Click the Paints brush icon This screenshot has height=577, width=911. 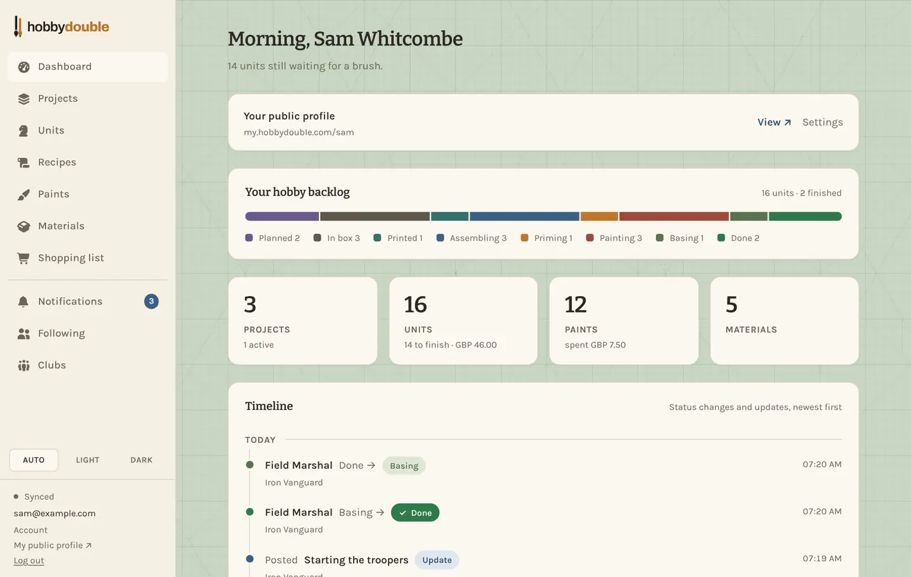24,194
